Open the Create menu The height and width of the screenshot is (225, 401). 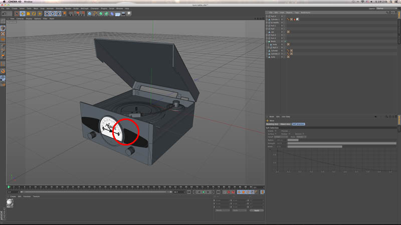(15, 8)
